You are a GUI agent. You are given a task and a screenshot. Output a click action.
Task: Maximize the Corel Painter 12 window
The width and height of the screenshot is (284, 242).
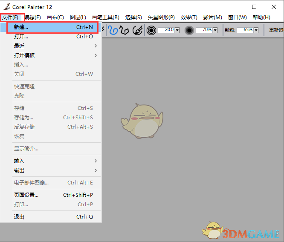pyautogui.click(x=254, y=7)
